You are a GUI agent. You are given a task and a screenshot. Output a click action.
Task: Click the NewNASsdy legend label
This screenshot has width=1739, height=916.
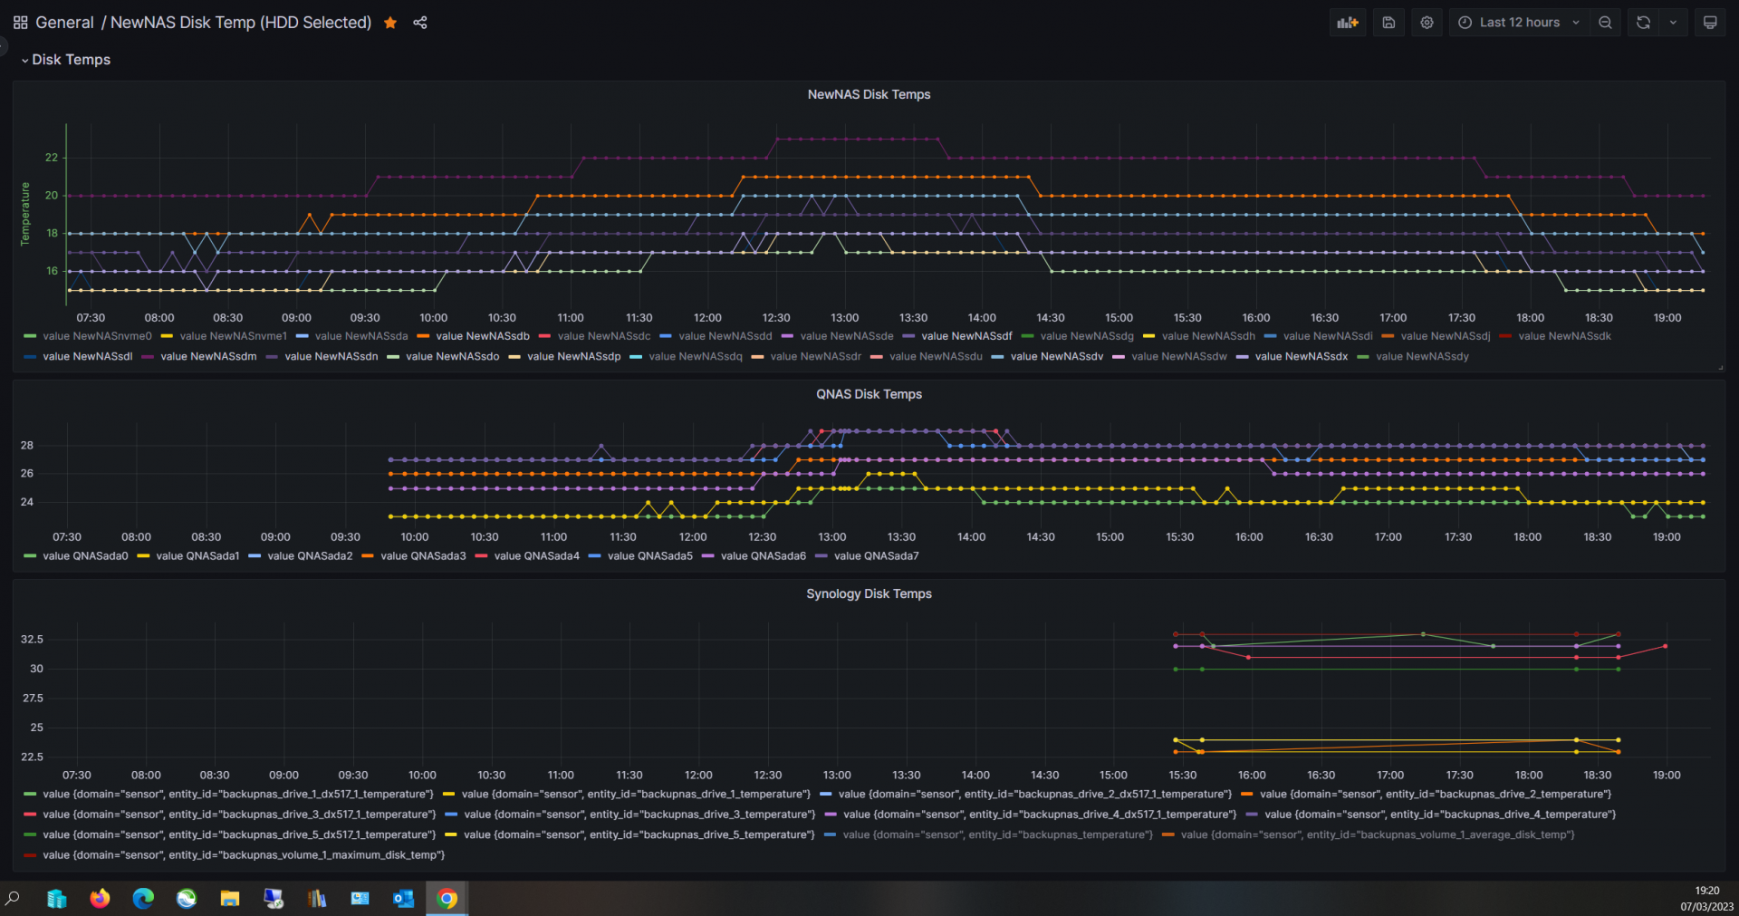1422,357
